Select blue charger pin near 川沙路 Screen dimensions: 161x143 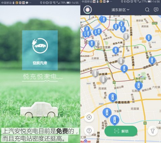pos(149,38)
